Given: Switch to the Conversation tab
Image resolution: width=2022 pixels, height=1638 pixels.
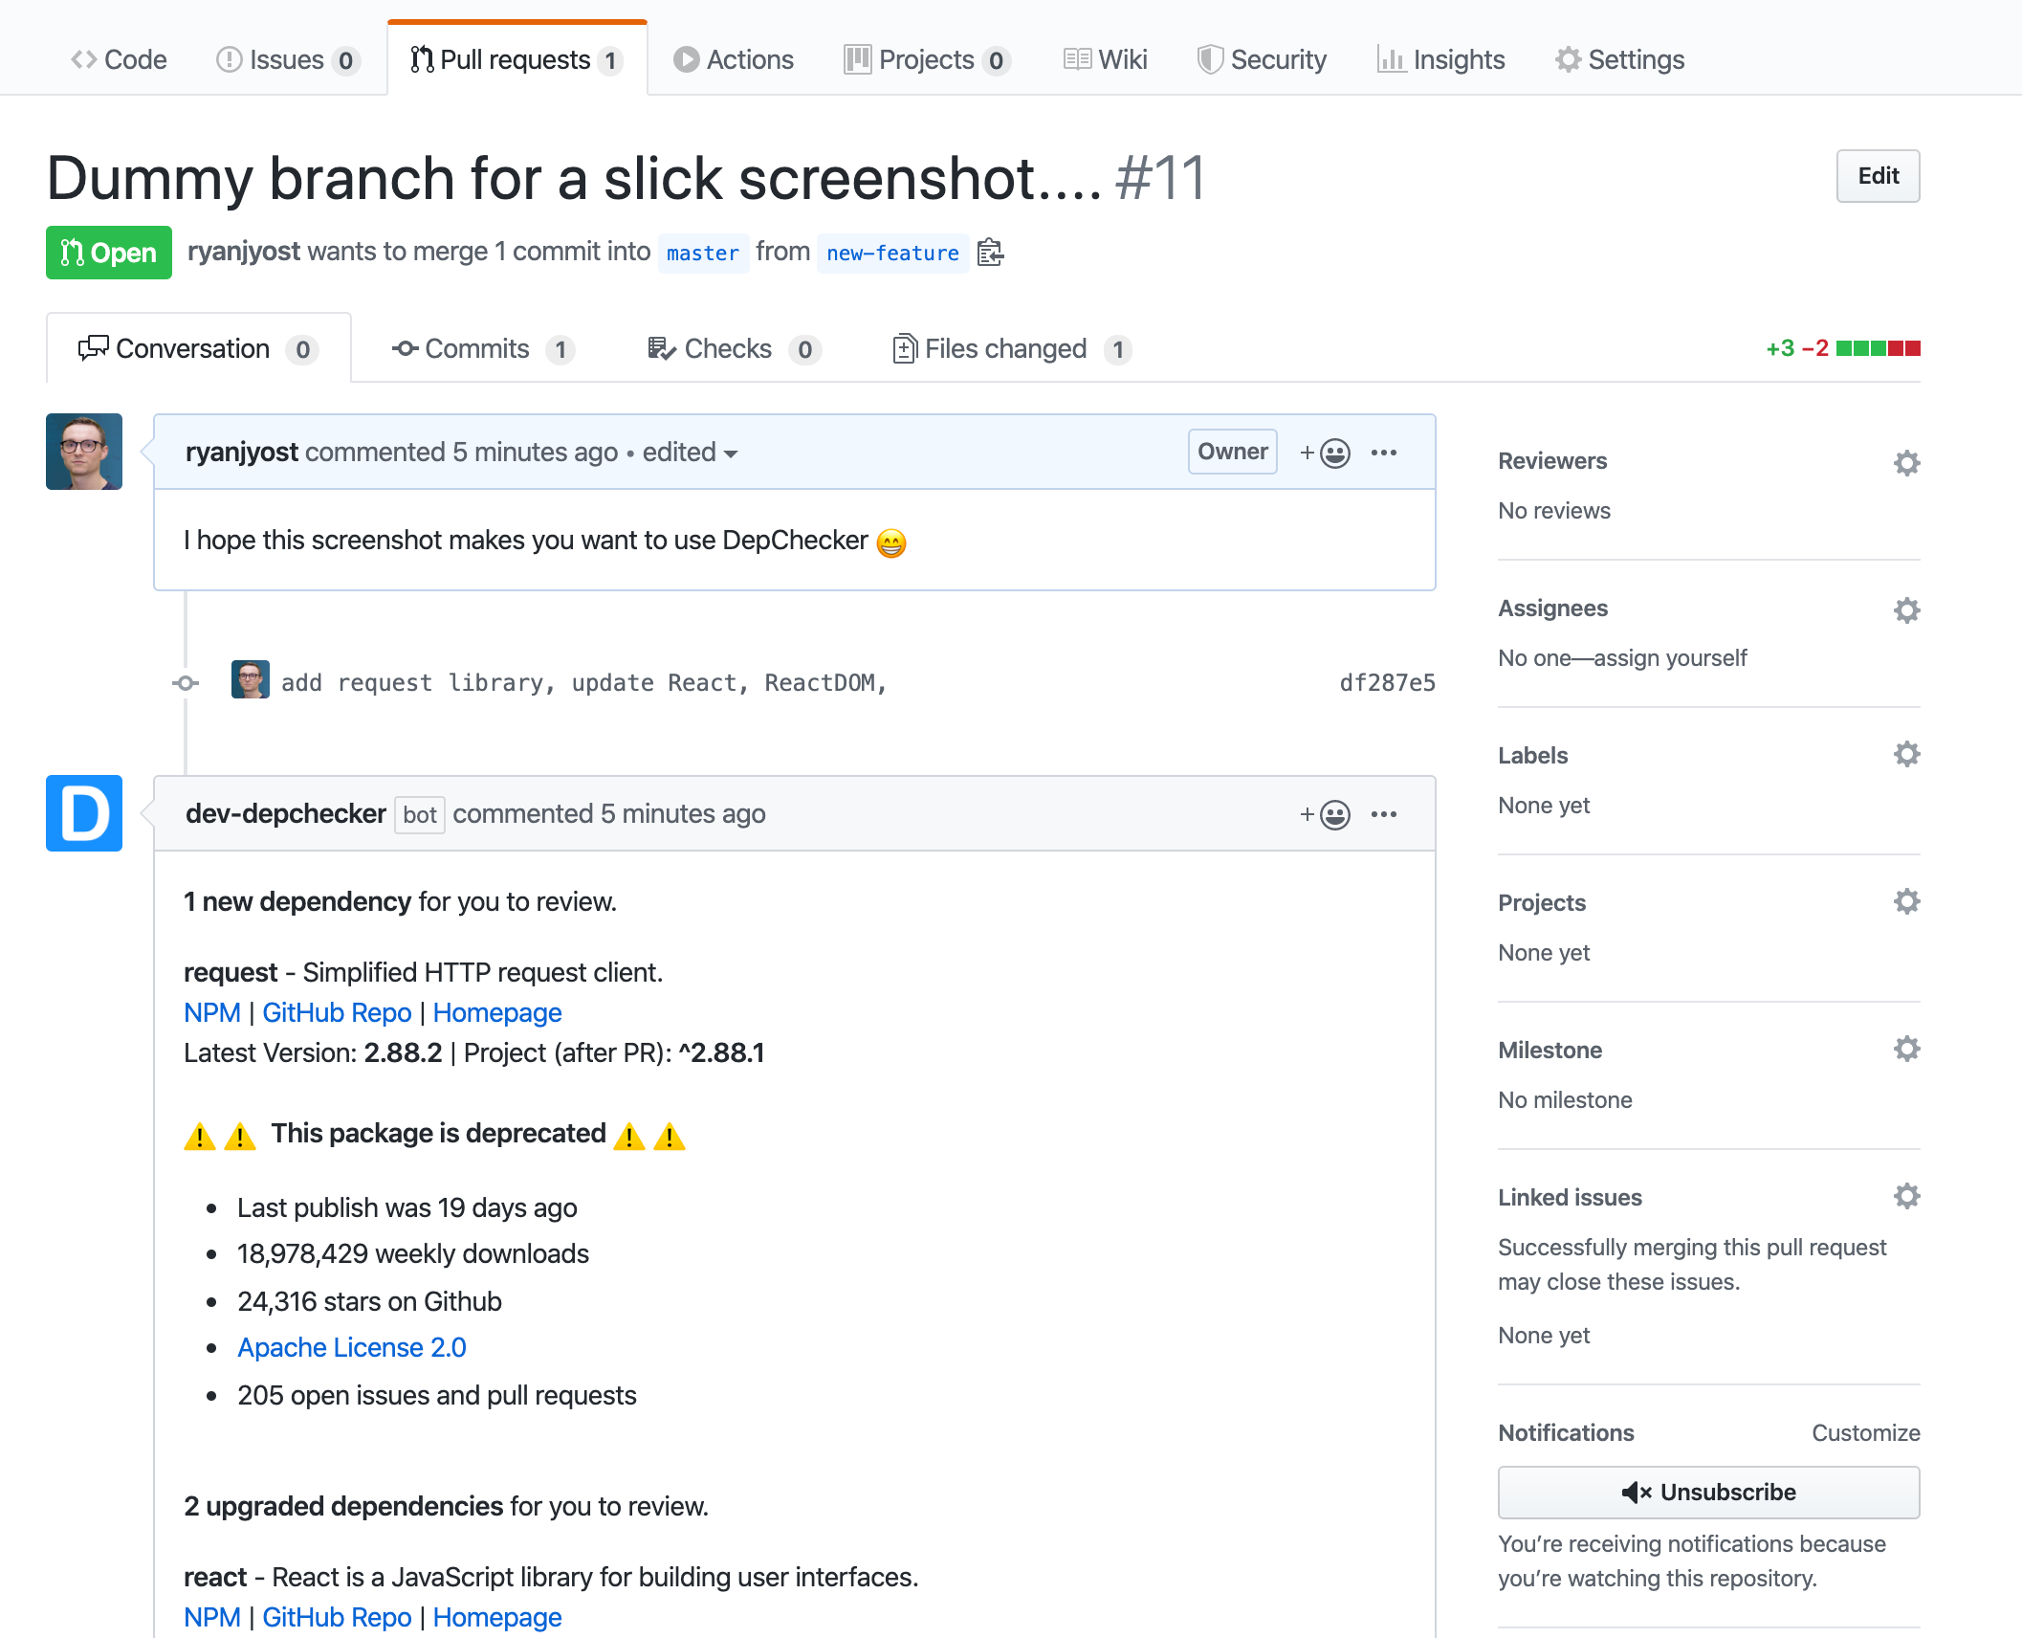Looking at the screenshot, I should 199,348.
